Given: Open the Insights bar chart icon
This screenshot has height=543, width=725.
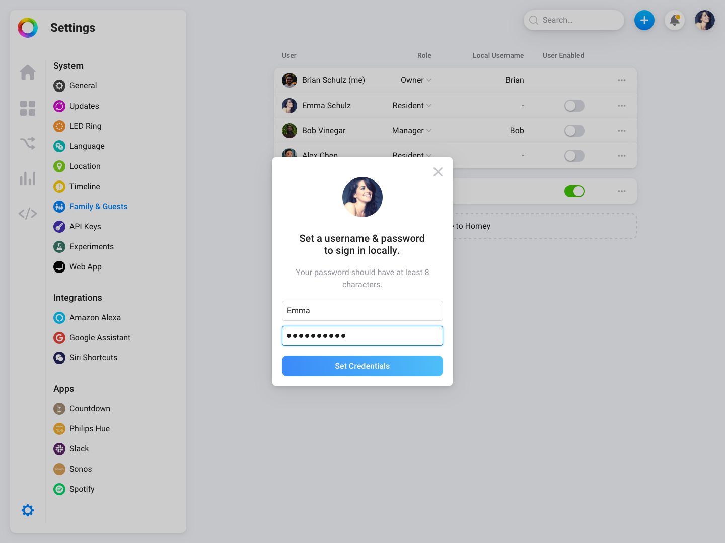Looking at the screenshot, I should (28, 178).
